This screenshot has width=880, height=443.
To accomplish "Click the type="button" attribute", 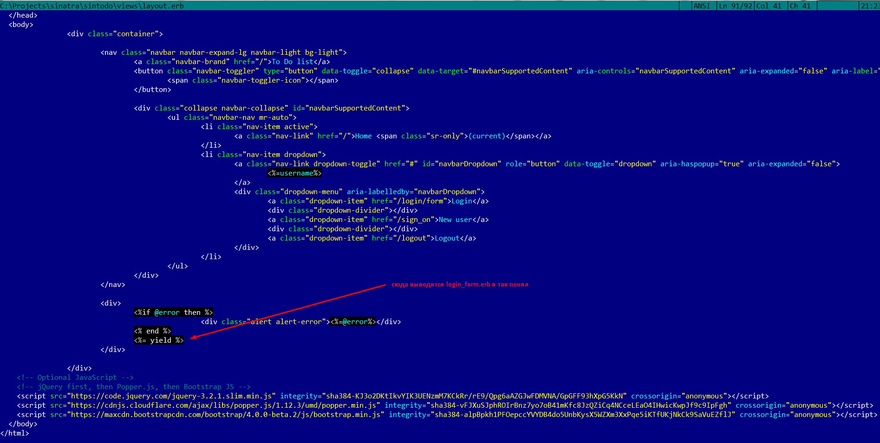I will click(290, 71).
